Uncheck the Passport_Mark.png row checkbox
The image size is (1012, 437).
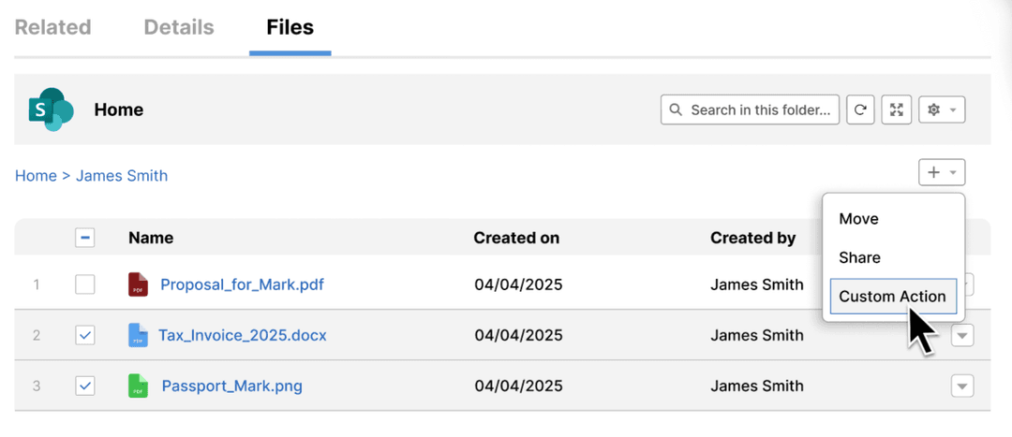tap(85, 386)
